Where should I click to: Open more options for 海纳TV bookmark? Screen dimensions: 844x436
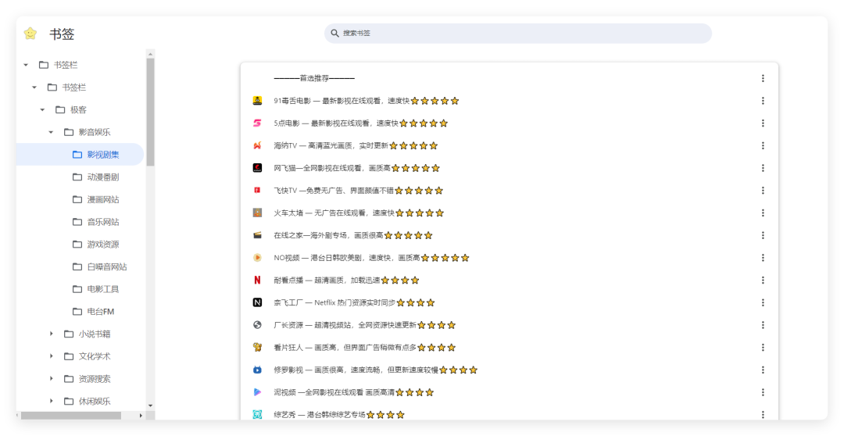click(763, 145)
